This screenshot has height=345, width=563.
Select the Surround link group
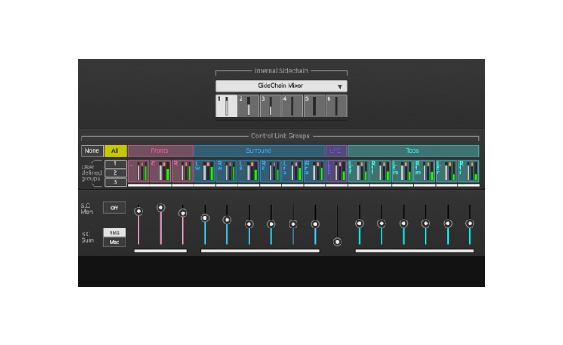coord(259,151)
